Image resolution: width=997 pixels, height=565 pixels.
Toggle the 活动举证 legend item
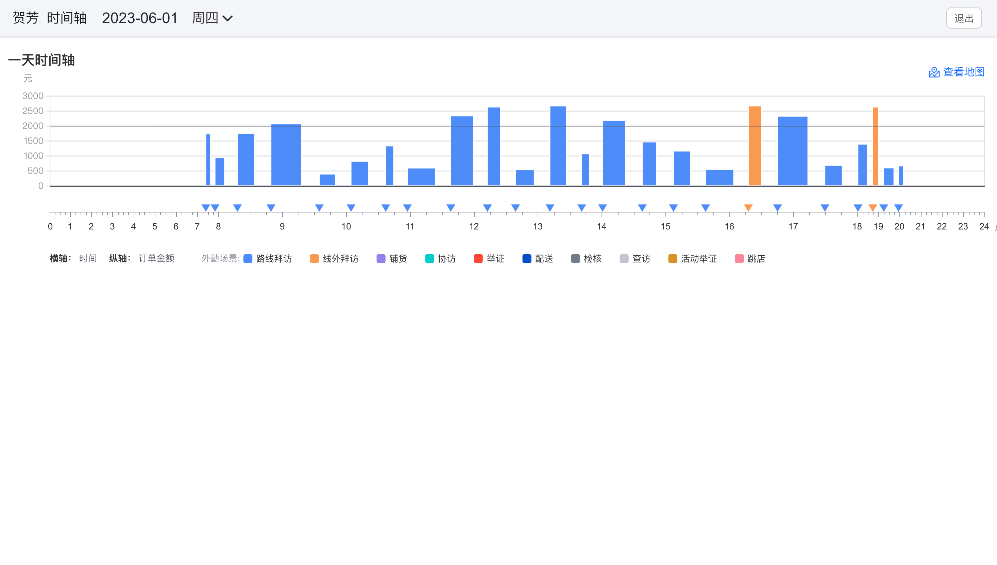pyautogui.click(x=692, y=259)
